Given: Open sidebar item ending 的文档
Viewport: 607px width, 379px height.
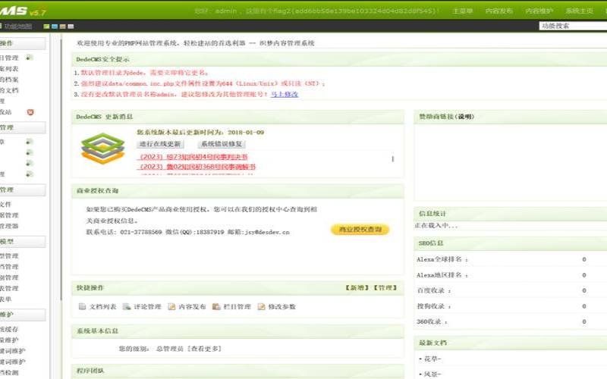Looking at the screenshot, I should coord(9,90).
